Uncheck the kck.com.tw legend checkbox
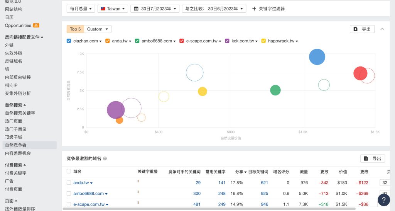Viewport: 395px width, 211px height. (x=227, y=41)
